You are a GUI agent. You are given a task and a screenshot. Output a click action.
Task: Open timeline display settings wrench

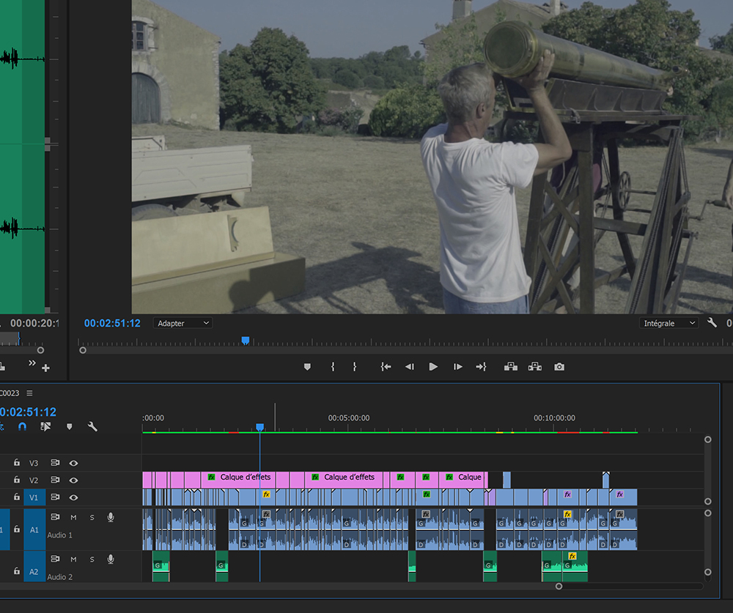[x=92, y=426]
